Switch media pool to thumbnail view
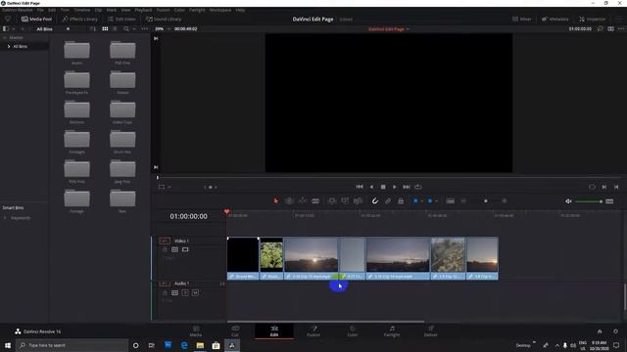The width and height of the screenshot is (627, 352). [x=105, y=28]
